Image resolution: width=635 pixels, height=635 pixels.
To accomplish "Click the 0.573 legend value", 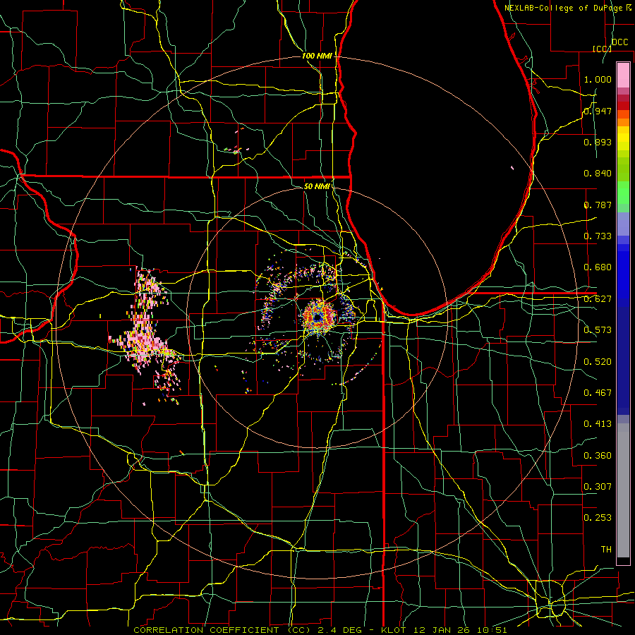I will (598, 330).
